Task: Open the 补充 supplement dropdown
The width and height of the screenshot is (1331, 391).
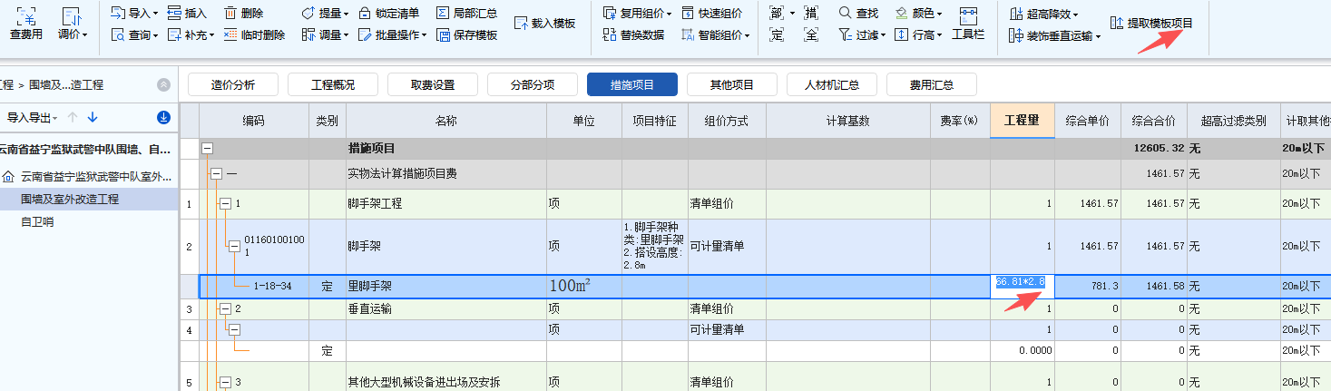Action: [191, 35]
